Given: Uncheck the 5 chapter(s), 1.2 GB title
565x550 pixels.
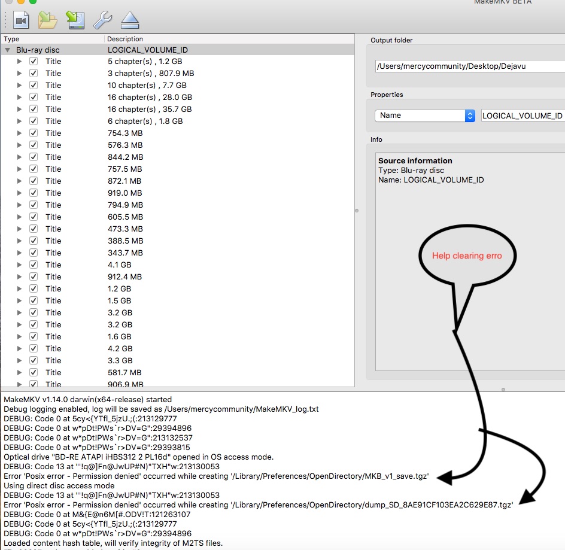Looking at the screenshot, I should click(x=34, y=61).
